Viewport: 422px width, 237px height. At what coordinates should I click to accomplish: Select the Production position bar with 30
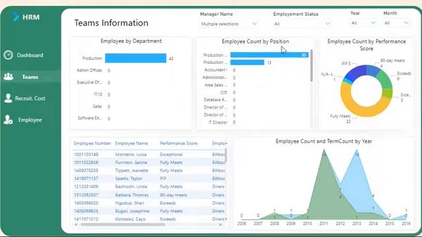point(270,55)
